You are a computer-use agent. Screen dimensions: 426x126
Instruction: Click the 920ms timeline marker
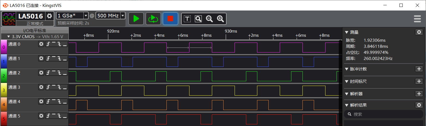tap(113, 31)
